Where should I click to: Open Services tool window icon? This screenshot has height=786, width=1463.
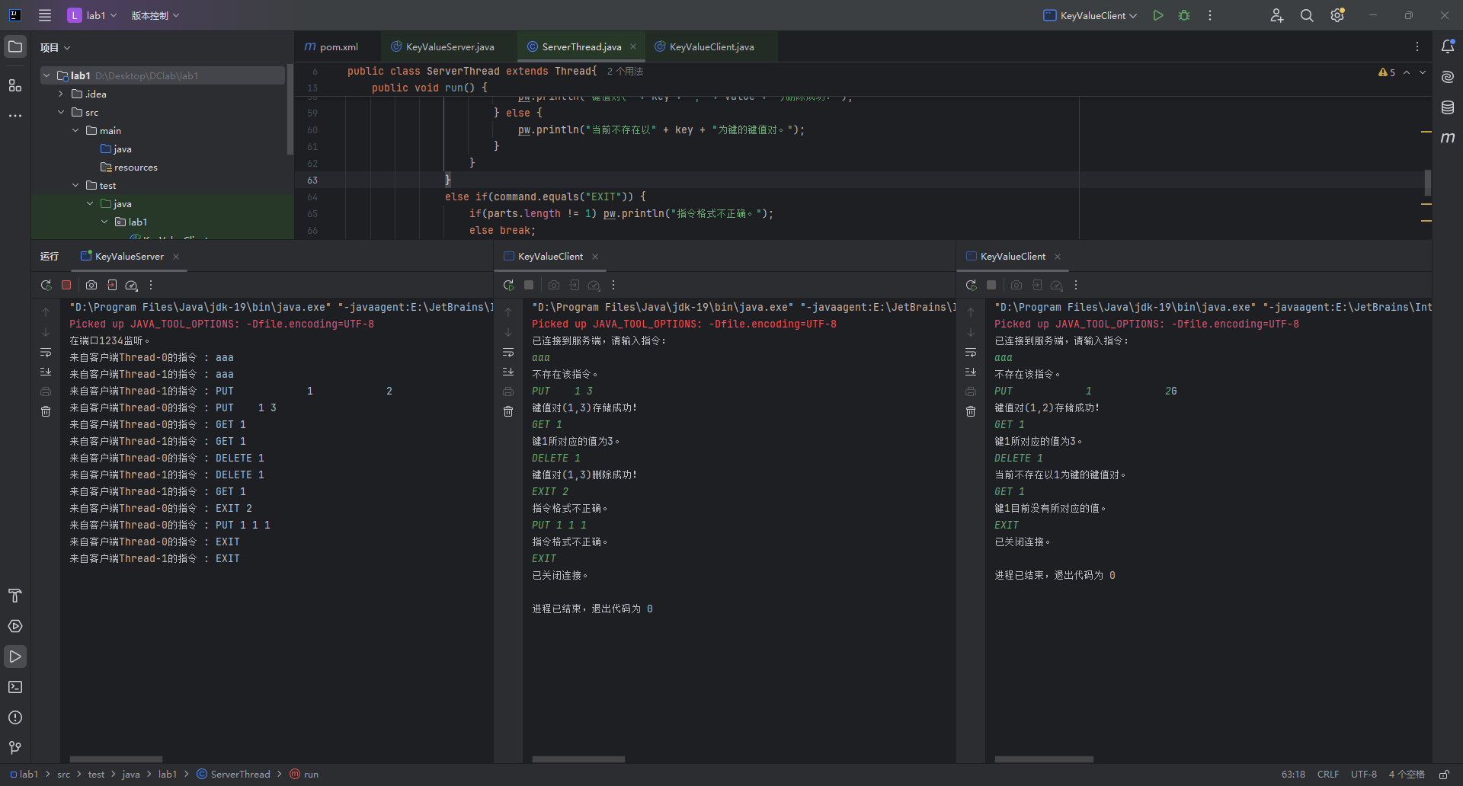coord(15,626)
